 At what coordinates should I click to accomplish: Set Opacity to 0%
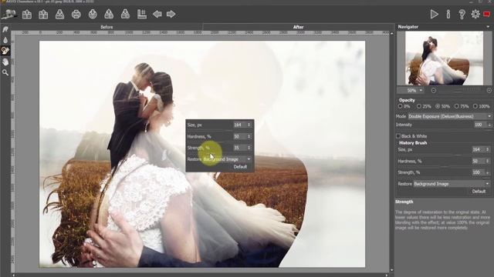400,106
